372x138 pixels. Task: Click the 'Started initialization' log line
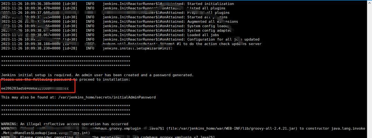(x=117, y=4)
